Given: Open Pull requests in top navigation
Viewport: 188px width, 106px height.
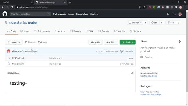Looking at the screenshot, I should point(59,14).
